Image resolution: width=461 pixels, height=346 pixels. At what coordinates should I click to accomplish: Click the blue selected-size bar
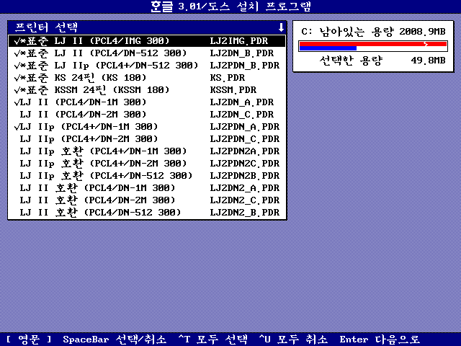pyautogui.click(x=328, y=48)
